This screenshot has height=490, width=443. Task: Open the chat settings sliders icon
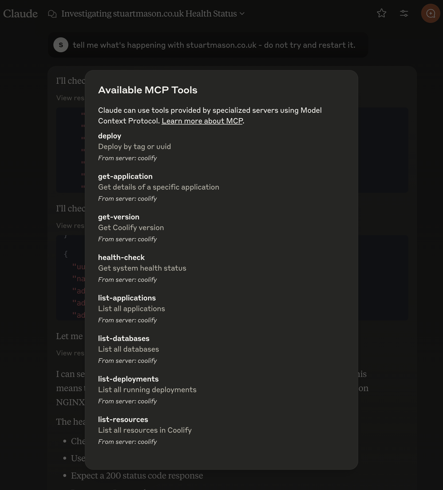[x=404, y=13]
